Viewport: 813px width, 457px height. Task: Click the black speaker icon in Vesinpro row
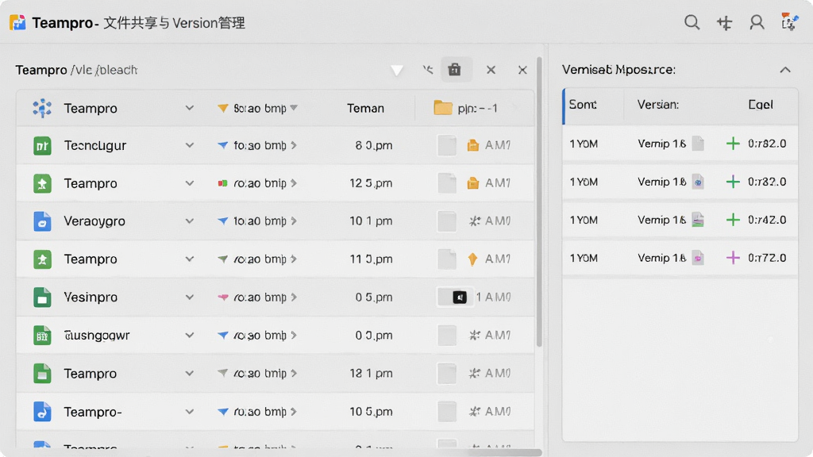tap(460, 297)
